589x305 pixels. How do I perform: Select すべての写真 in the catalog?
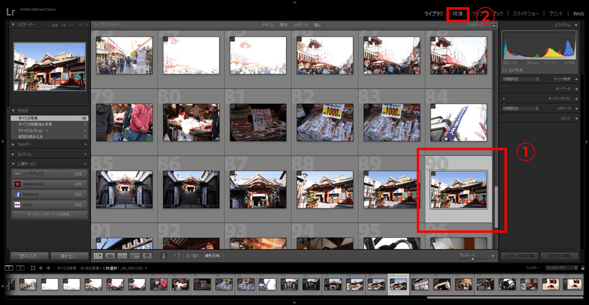49,118
